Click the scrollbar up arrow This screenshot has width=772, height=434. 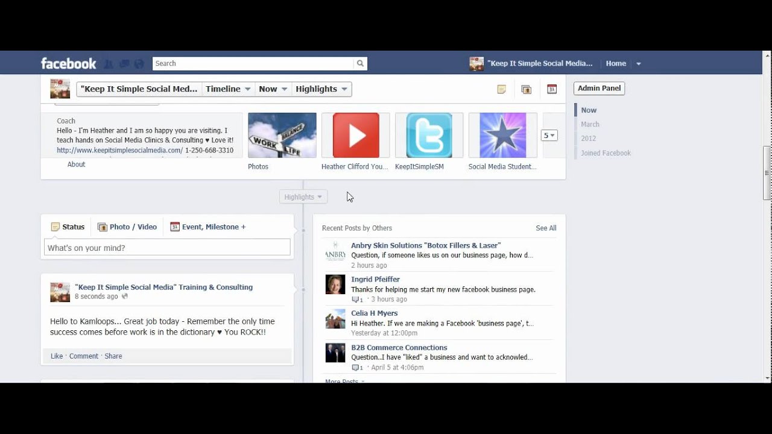coord(767,55)
